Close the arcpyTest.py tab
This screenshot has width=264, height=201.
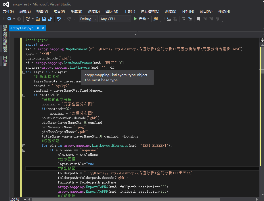click(43, 28)
